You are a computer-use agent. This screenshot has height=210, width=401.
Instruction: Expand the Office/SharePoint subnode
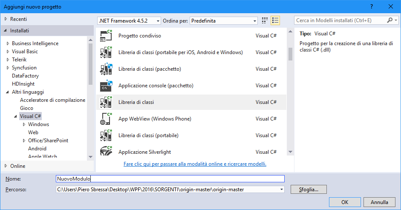pos(24,141)
